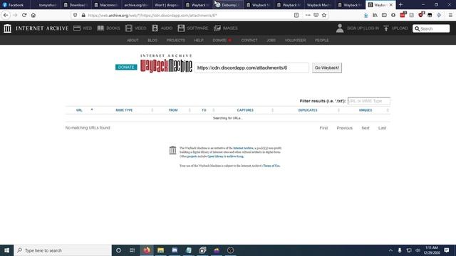456x256 pixels.
Task: Open the Donate nav menu item
Action: coord(219,41)
